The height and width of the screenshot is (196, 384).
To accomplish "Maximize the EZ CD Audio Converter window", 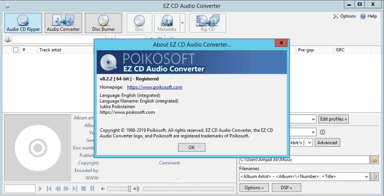I will point(360,4).
